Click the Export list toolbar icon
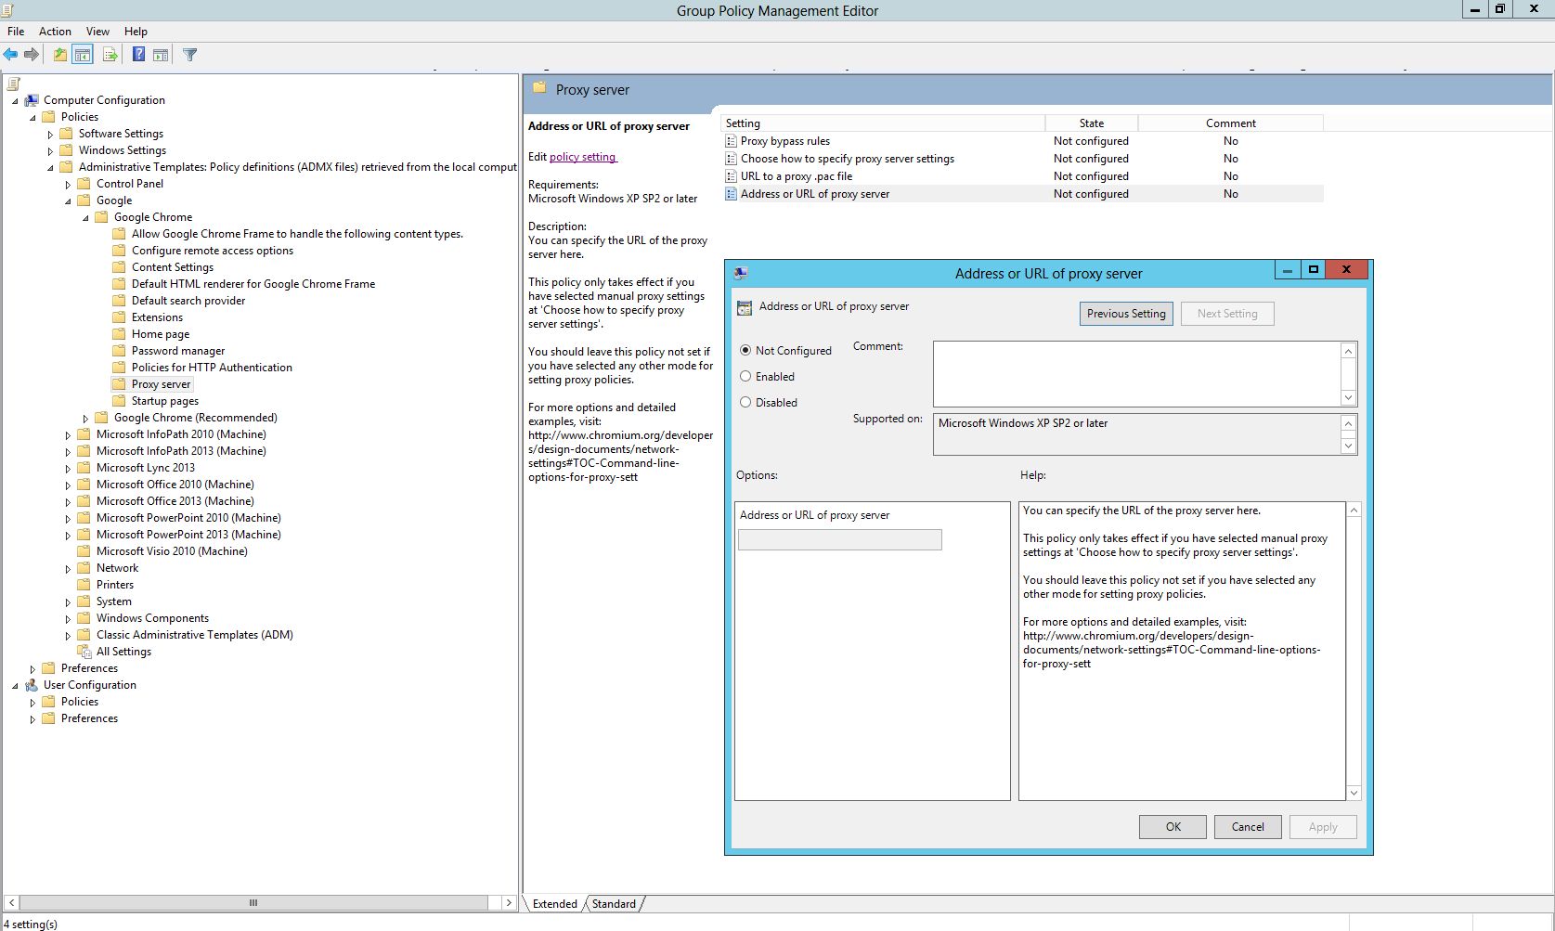The image size is (1555, 931). click(110, 55)
